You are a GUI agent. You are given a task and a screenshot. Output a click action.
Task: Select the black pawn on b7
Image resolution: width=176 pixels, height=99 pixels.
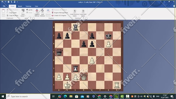(67, 35)
